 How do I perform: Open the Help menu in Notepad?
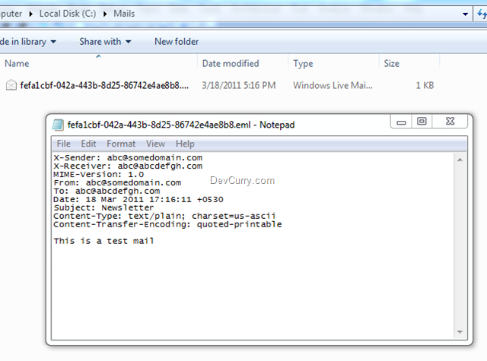(185, 144)
